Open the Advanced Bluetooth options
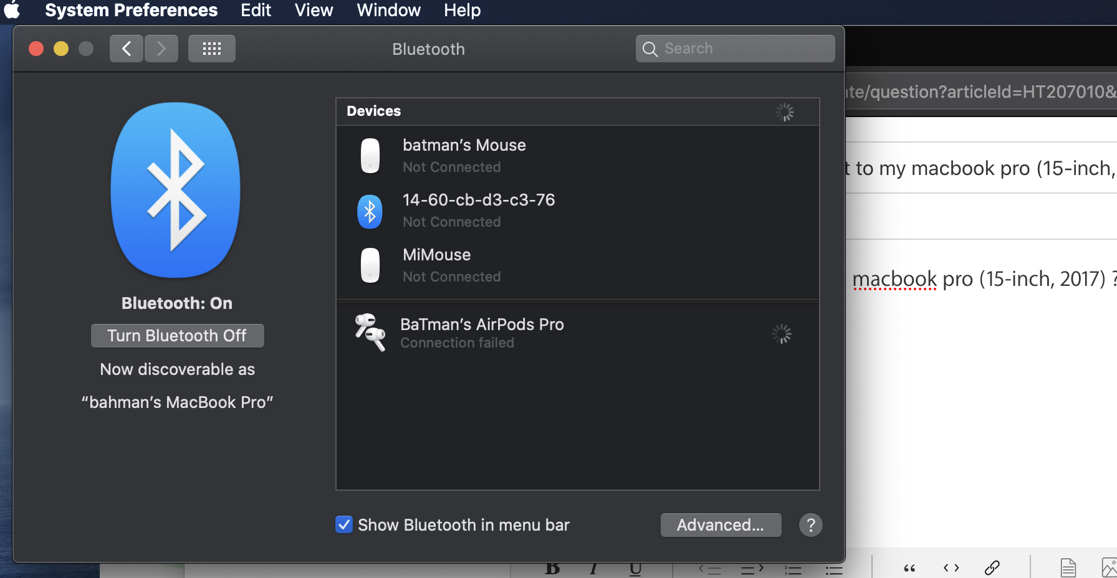 coord(721,525)
